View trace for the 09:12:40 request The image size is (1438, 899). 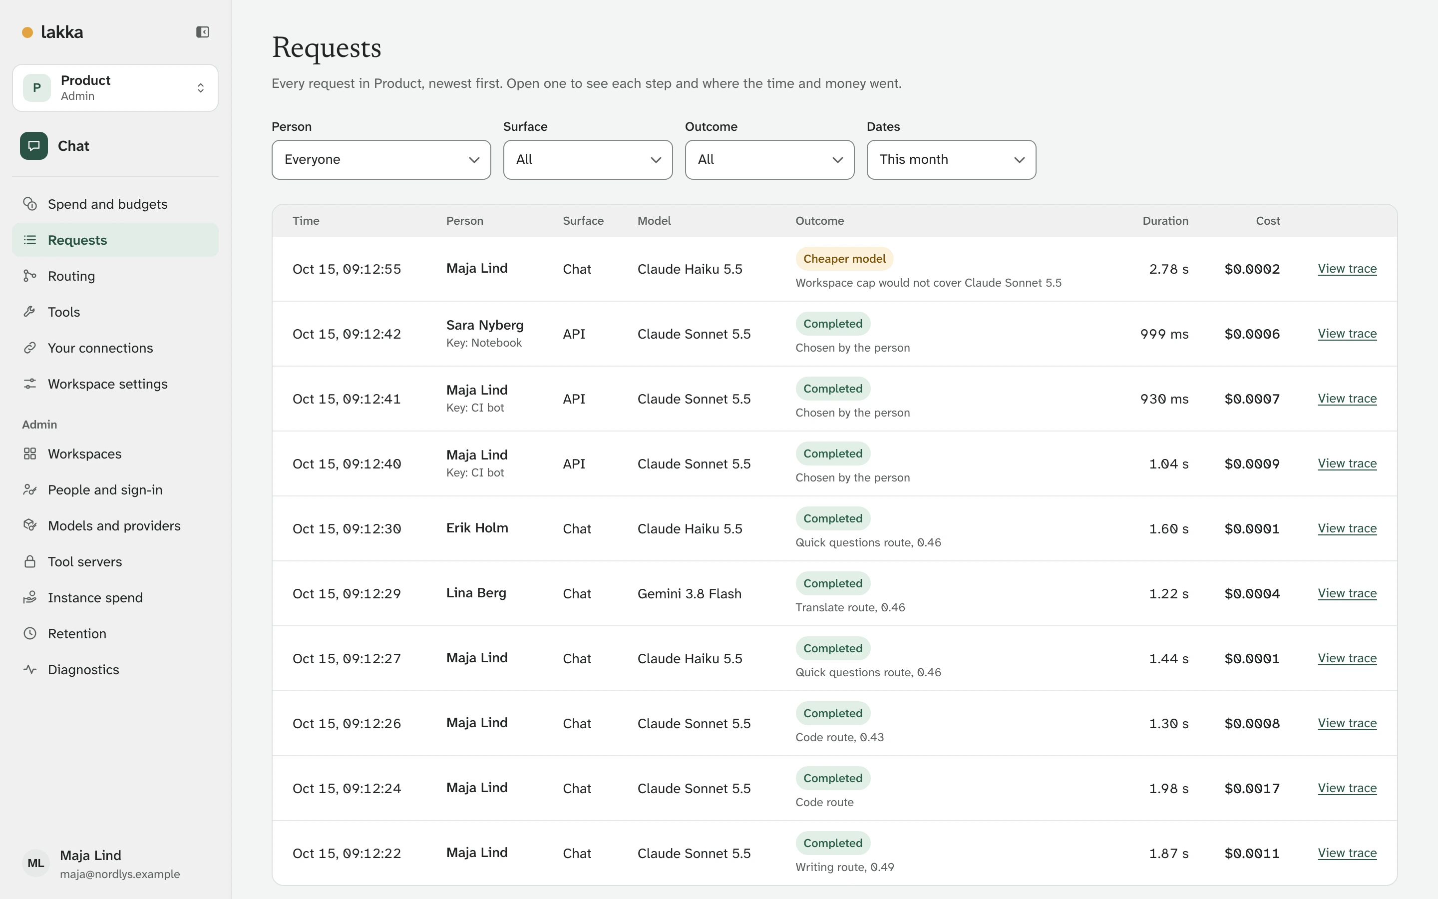(1347, 463)
